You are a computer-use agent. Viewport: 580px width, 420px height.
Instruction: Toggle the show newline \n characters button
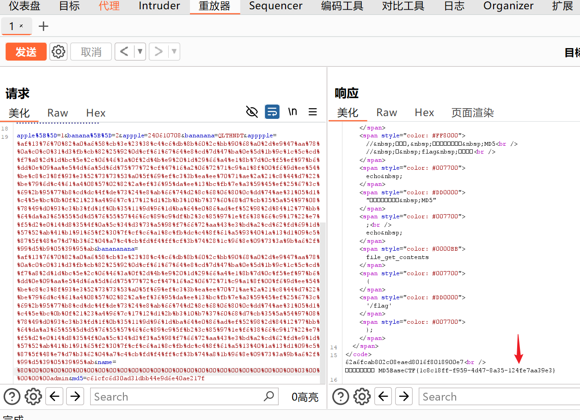pyautogui.click(x=293, y=111)
